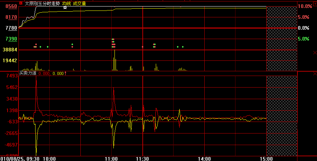Click the -2665 indicator axis label
The height and width of the screenshot is (161, 317).
11,134
